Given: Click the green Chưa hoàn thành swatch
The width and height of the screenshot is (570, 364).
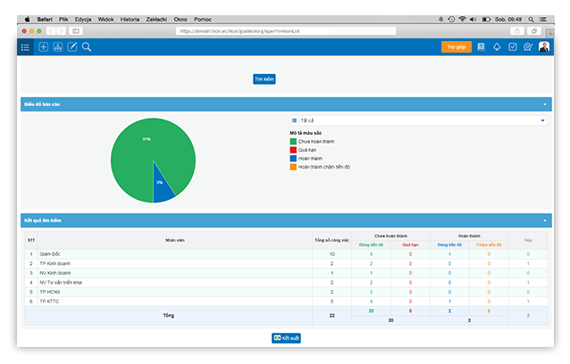Looking at the screenshot, I should tap(293, 141).
